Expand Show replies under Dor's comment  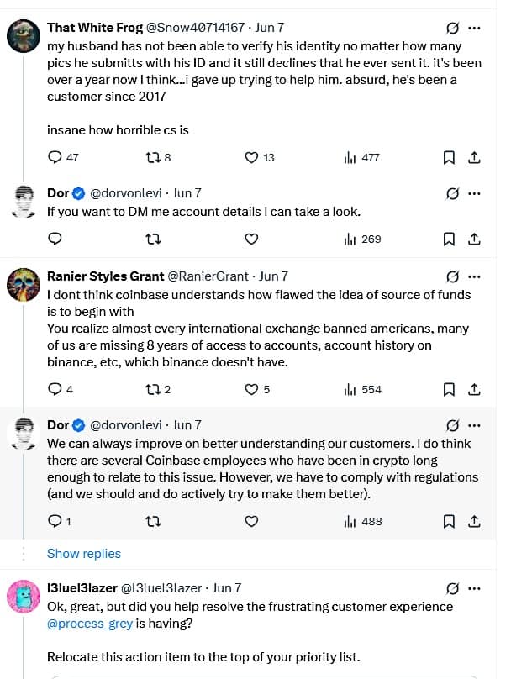pyautogui.click(x=82, y=554)
